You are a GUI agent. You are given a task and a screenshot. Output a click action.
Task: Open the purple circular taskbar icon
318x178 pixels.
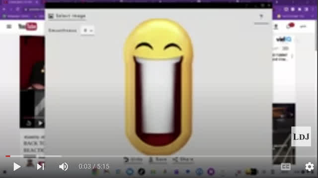[x=211, y=172]
